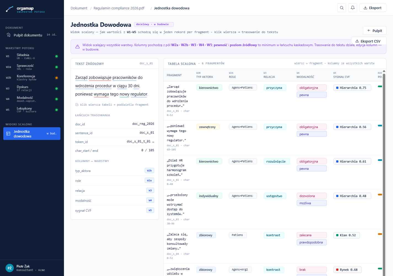
Task: Open the Leksykony layer (W5)
Action: coord(32,110)
